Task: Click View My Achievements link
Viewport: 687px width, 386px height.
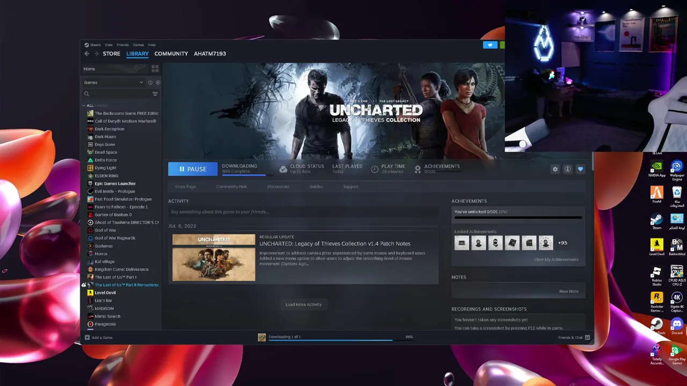Action: [x=556, y=259]
